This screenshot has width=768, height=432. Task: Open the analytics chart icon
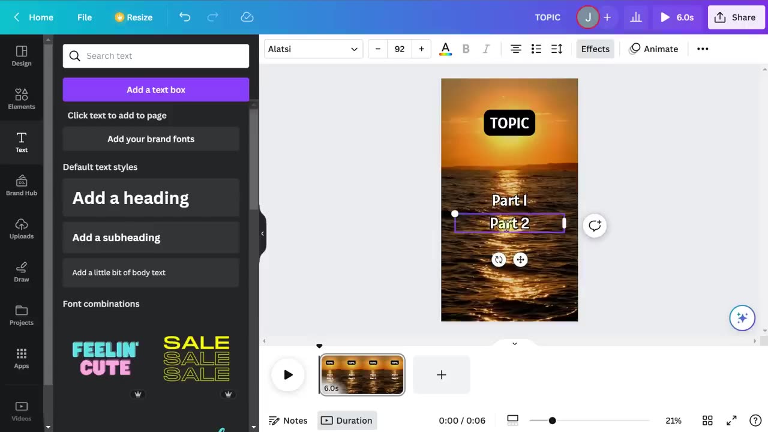636,17
